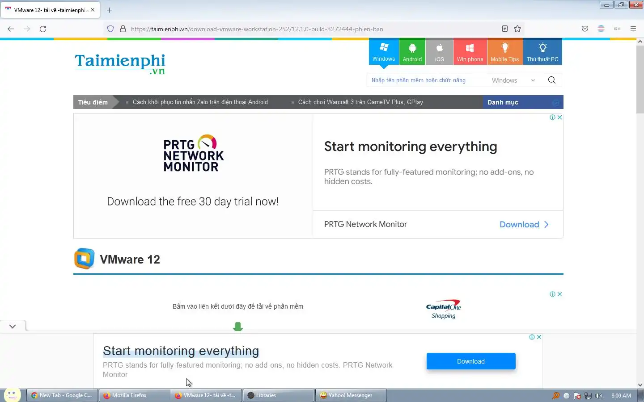Close the bottom sticky ad with X
Viewport: 644px width, 402px height.
click(x=539, y=337)
